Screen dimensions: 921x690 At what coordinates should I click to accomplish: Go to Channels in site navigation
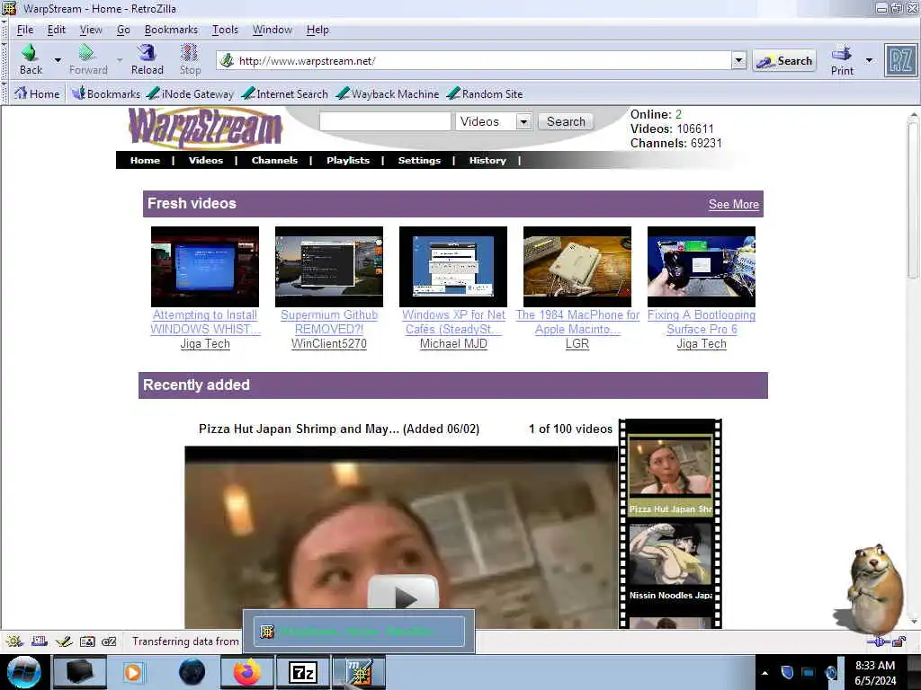[274, 160]
